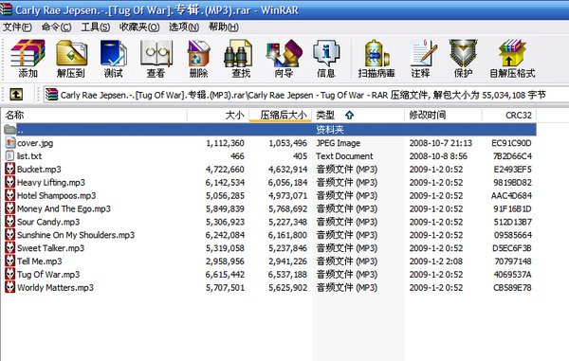Select the Tug Of War.mp3 file
The height and width of the screenshot is (361, 569).
[48, 275]
